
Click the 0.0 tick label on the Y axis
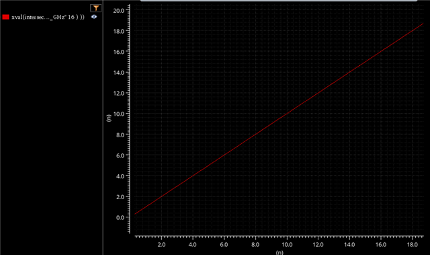pos(120,217)
